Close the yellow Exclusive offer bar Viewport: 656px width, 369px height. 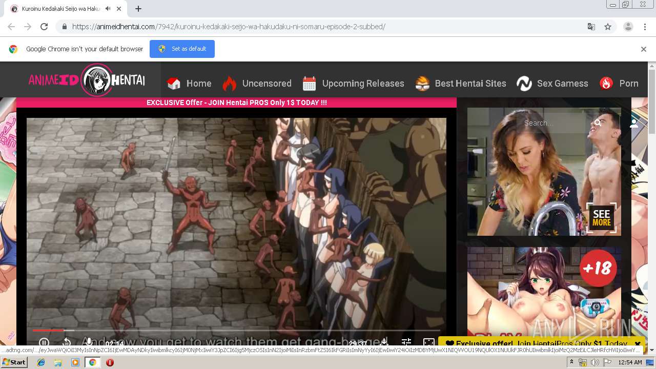tap(638, 344)
